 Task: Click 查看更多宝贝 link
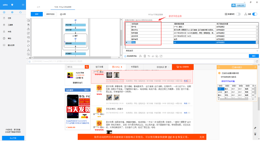click(x=78, y=83)
